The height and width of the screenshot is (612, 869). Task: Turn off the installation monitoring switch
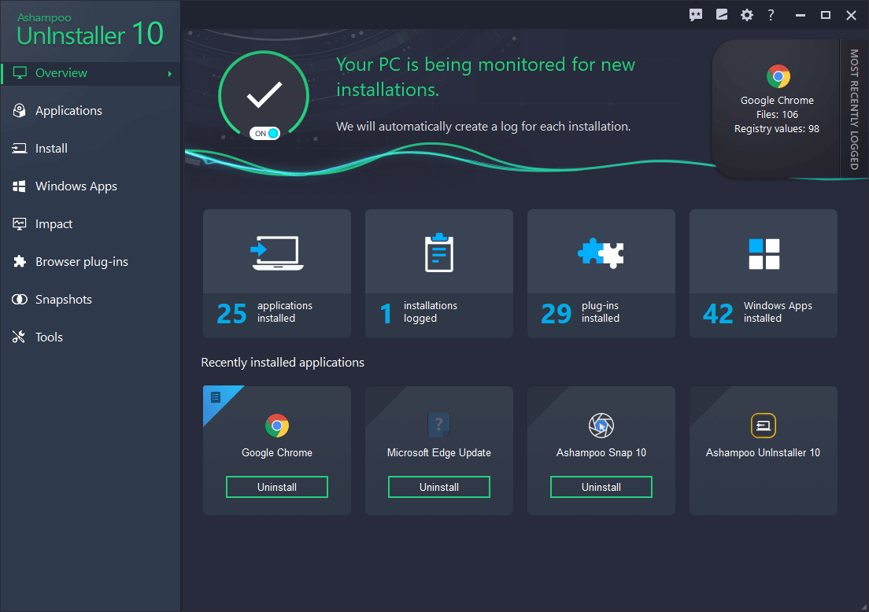pos(264,133)
